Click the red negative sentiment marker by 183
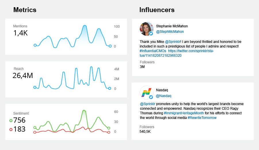Screen dimensions: 259x150 pos(11,130)
